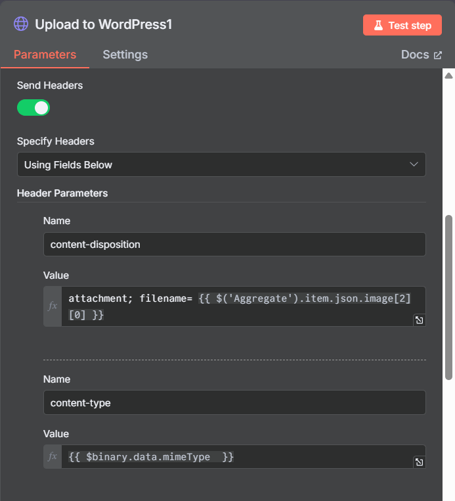Select the Parameters tab
This screenshot has width=455, height=501.
[45, 55]
